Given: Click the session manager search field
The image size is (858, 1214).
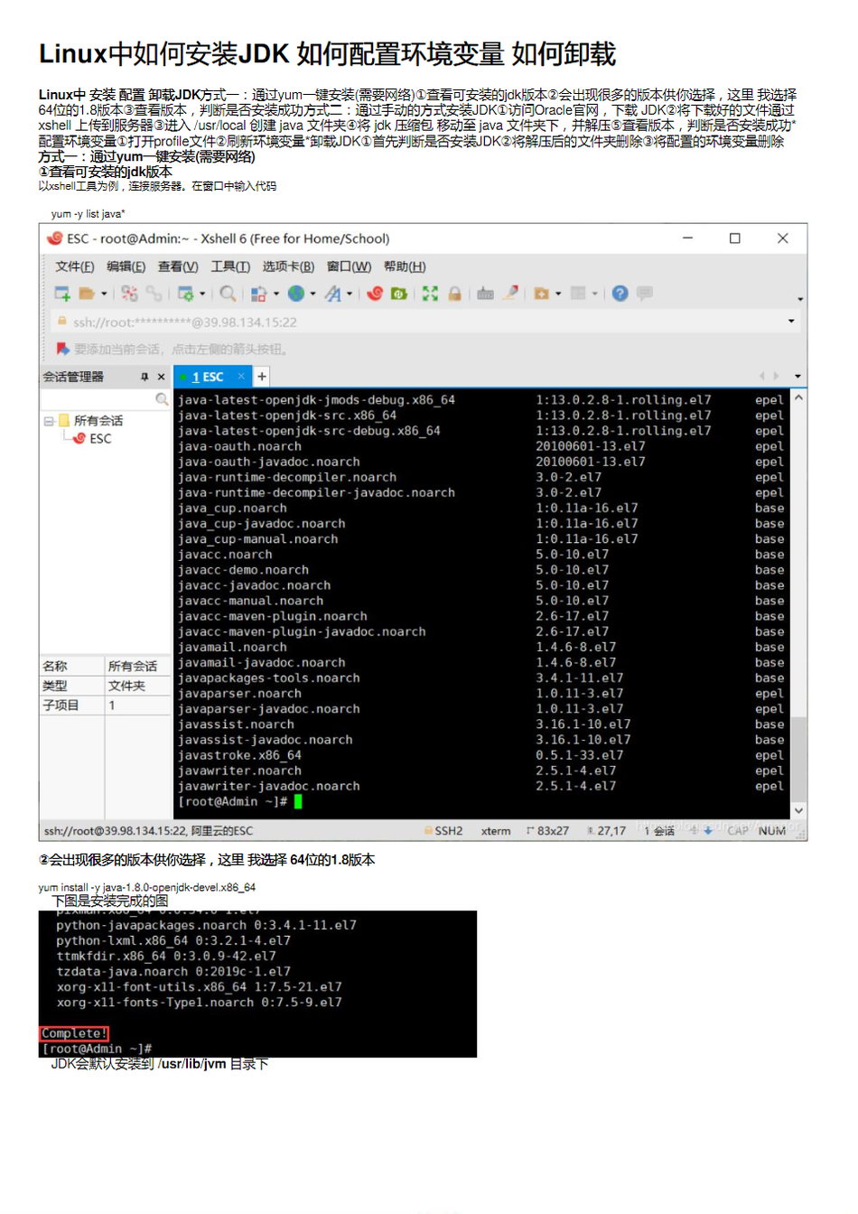Looking at the screenshot, I should 98,399.
